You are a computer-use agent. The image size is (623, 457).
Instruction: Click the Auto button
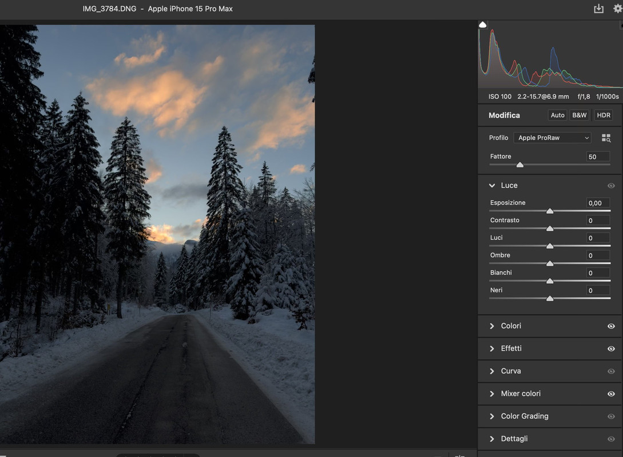(x=557, y=115)
